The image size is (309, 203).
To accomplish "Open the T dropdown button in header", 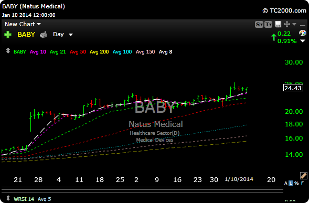I will pyautogui.click(x=268, y=25).
